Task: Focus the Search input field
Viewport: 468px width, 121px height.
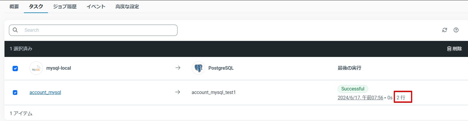Action: 98,30
